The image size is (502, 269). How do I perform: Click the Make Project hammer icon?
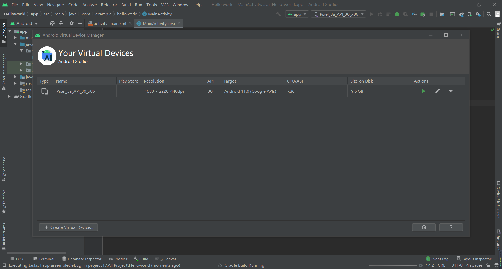279,14
